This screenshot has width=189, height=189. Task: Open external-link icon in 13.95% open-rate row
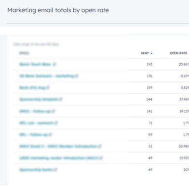101,158
